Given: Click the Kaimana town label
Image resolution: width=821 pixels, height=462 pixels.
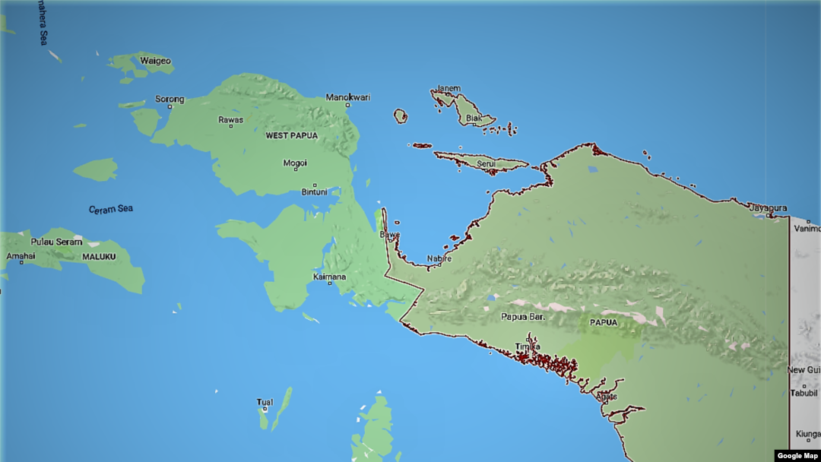Looking at the screenshot, I should (329, 277).
